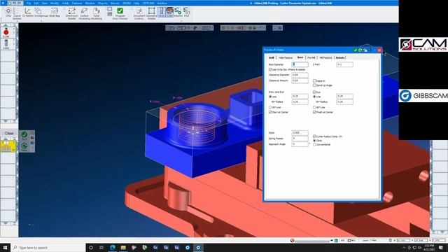
Task: Toggle Start at Center checkbox
Action: point(270,112)
